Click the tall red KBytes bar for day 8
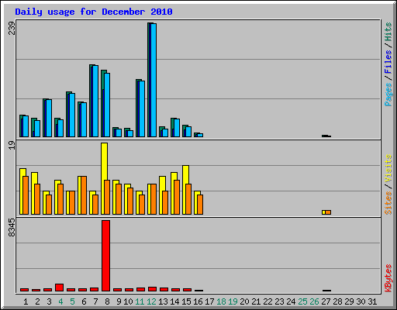Viewport: 397px width, 310px height. [x=105, y=256]
